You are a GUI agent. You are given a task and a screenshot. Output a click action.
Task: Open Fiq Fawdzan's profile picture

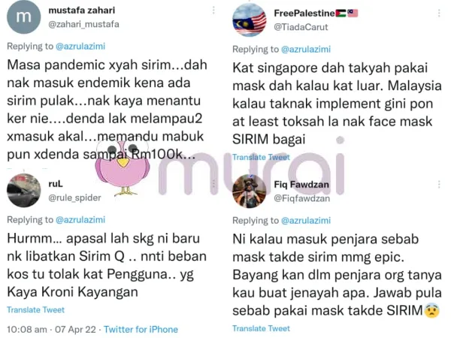pos(250,191)
